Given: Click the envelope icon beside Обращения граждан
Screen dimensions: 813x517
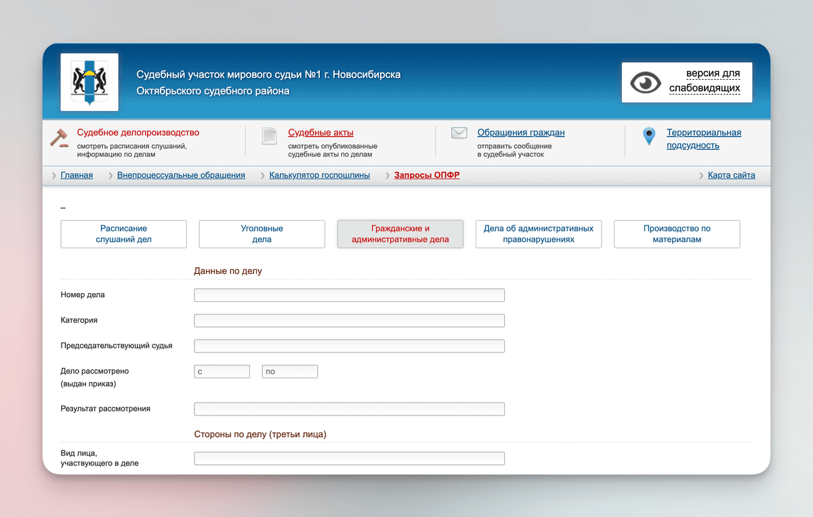Looking at the screenshot, I should (459, 133).
